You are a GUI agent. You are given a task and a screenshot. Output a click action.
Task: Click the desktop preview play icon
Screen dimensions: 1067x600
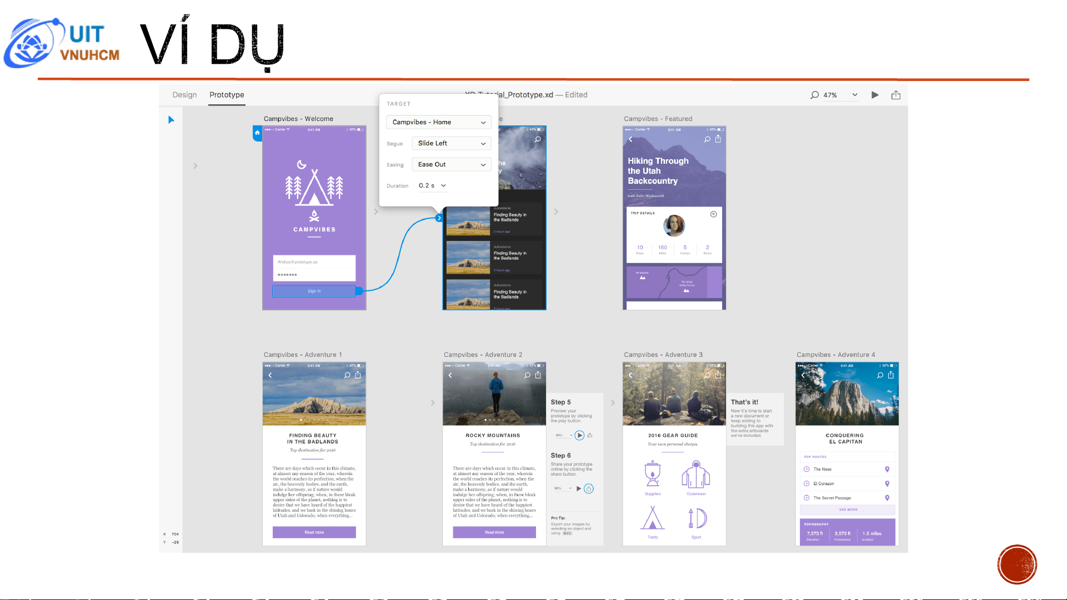tap(875, 95)
